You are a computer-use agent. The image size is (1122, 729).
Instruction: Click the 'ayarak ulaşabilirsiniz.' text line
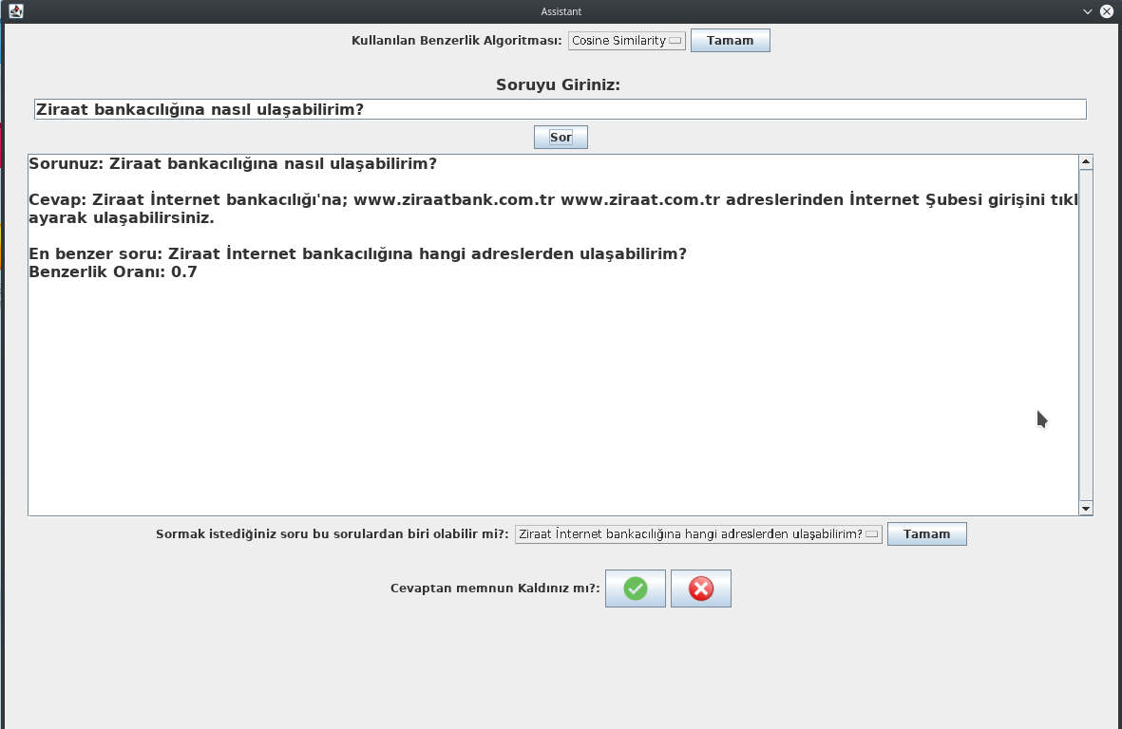pos(122,218)
